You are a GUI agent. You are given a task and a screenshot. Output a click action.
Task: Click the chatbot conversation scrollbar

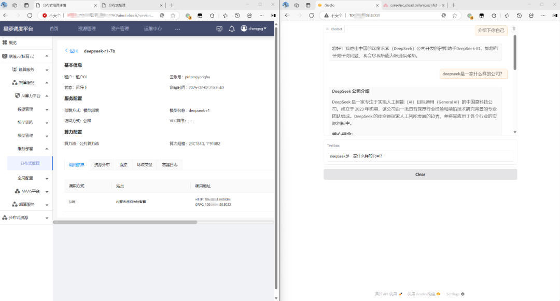click(x=515, y=52)
